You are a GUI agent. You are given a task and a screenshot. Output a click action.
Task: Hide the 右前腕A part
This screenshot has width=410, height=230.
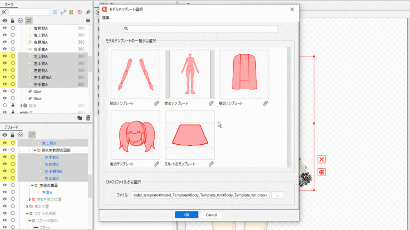tap(5, 28)
